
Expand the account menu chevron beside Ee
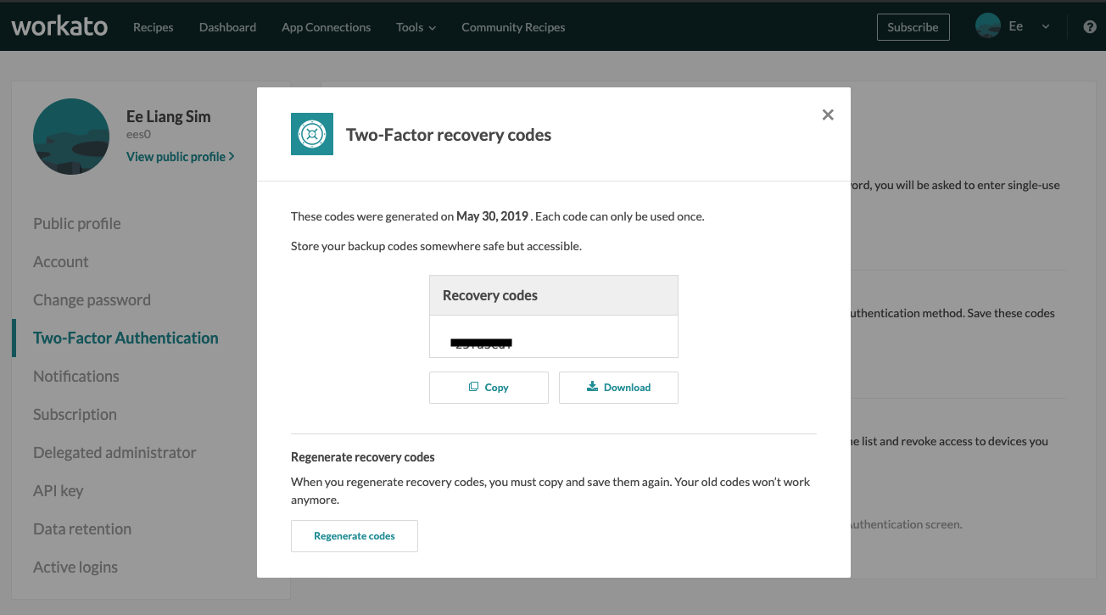1045,26
